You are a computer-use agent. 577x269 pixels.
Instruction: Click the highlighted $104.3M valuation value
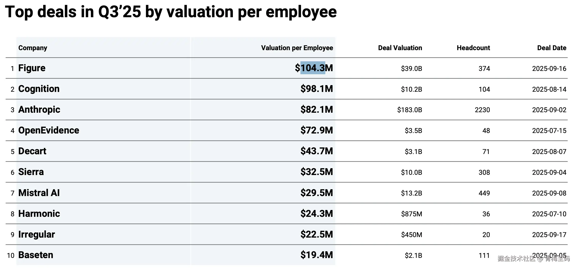pyautogui.click(x=314, y=68)
